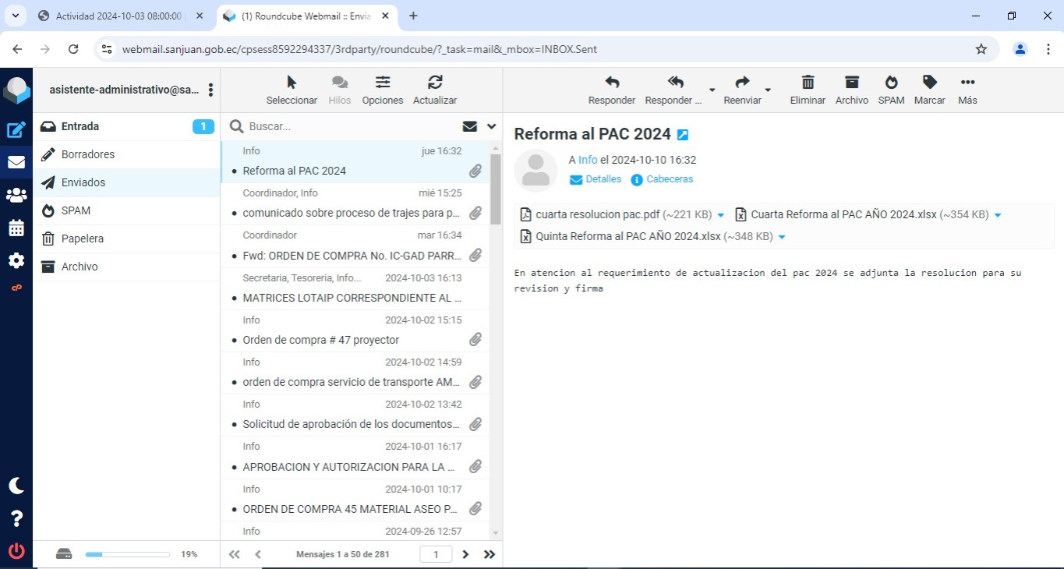Open the Calendar icon in sidebar

(16, 228)
